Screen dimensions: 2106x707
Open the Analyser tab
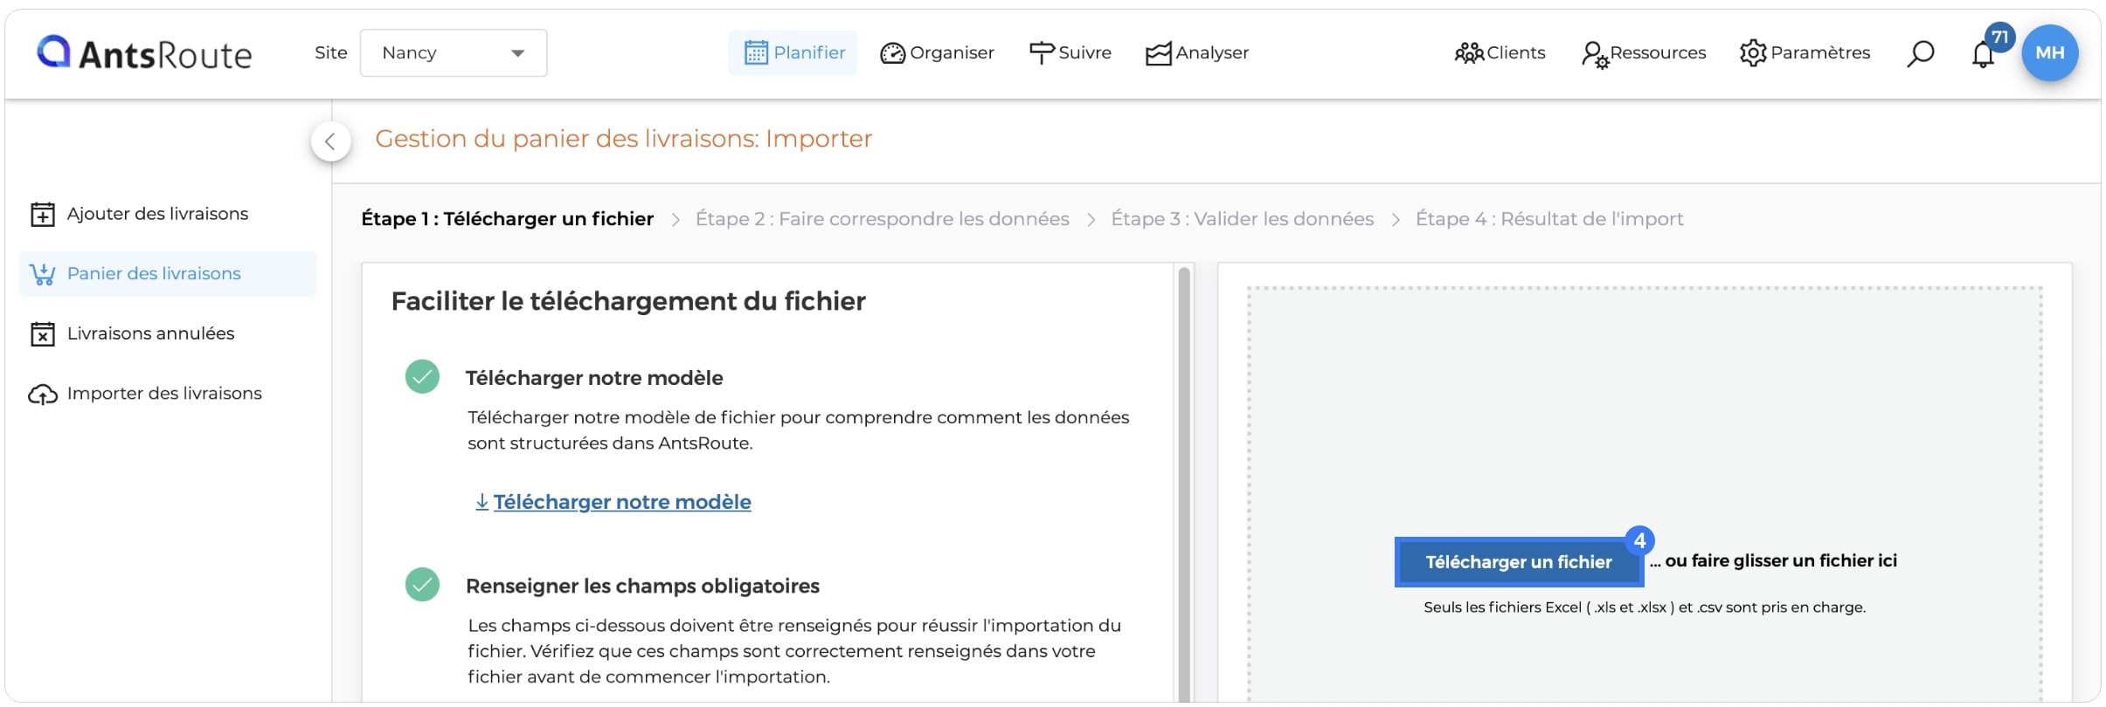1196,53
